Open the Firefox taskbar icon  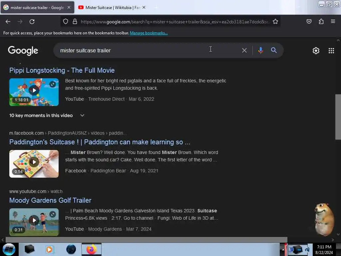92,249
